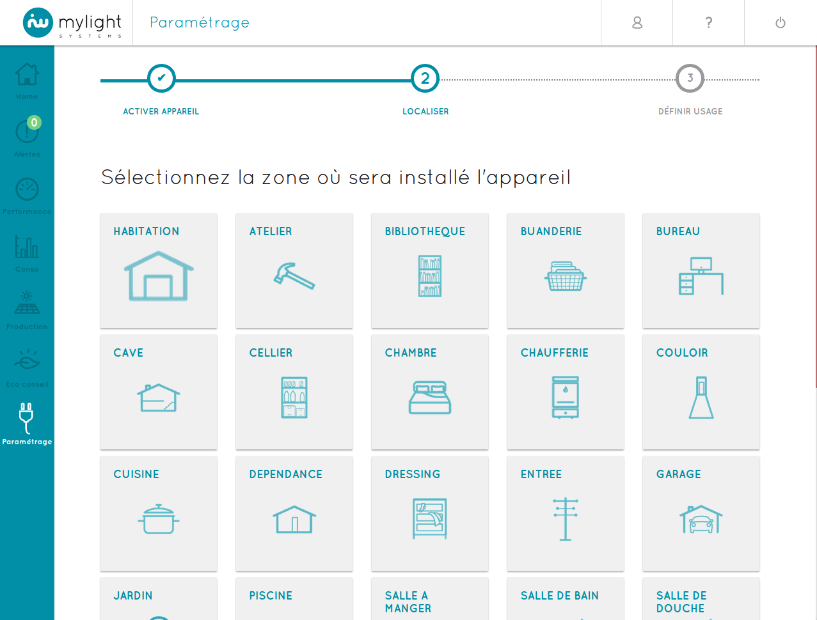Open the Home sidebar icon
This screenshot has height=620, width=817.
pyautogui.click(x=27, y=75)
